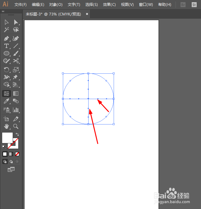Change Screen Mode button
The image size is (201, 209).
tap(11, 169)
